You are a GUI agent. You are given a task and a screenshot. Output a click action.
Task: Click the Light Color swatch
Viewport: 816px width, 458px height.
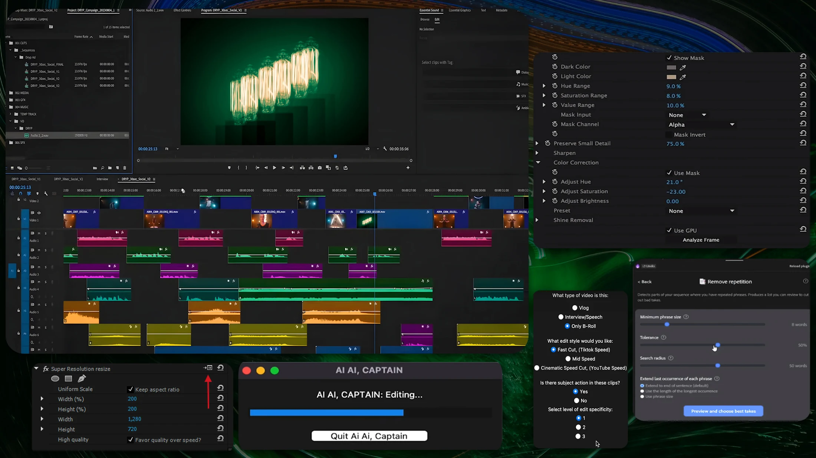point(671,77)
